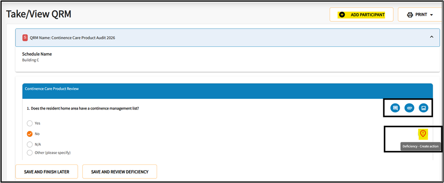Select the No radio option
This screenshot has height=183, width=444.
pos(30,134)
